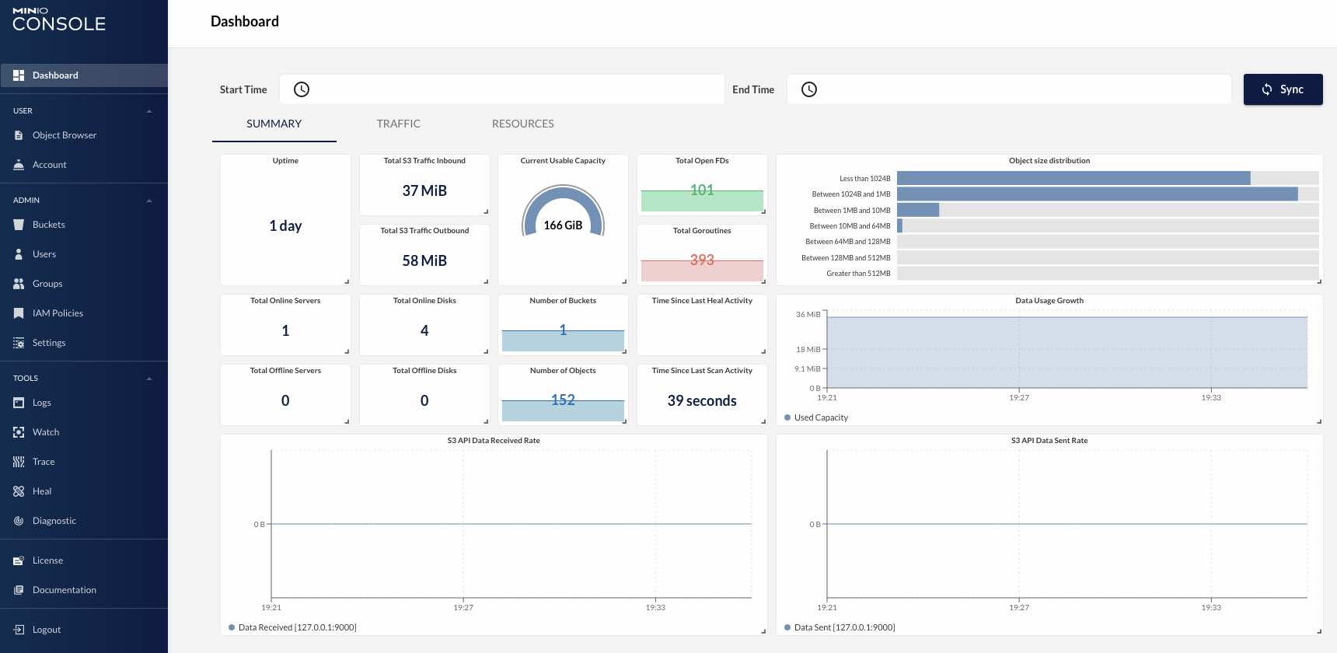Switch to the TRAFFIC tab
The image size is (1337, 653).
point(399,124)
